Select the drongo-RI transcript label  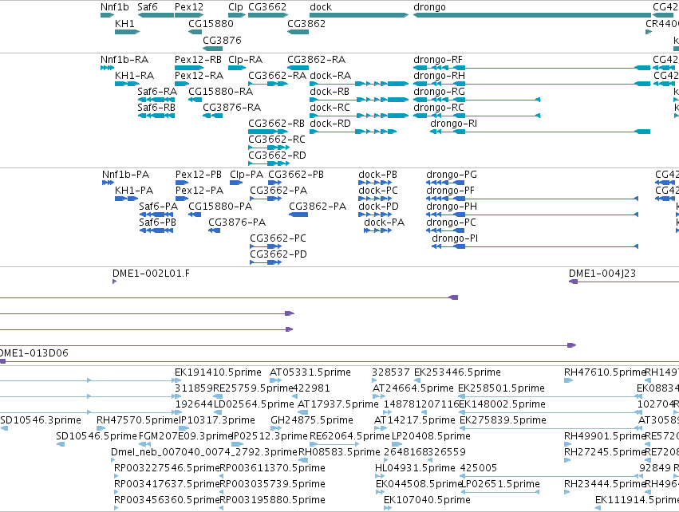(453, 124)
